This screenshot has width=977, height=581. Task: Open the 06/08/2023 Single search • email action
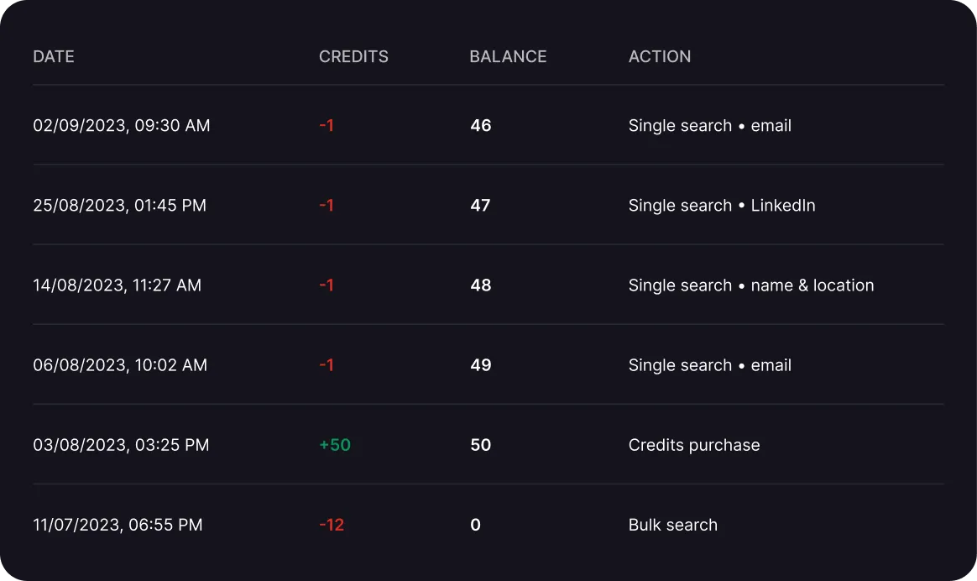(x=710, y=365)
